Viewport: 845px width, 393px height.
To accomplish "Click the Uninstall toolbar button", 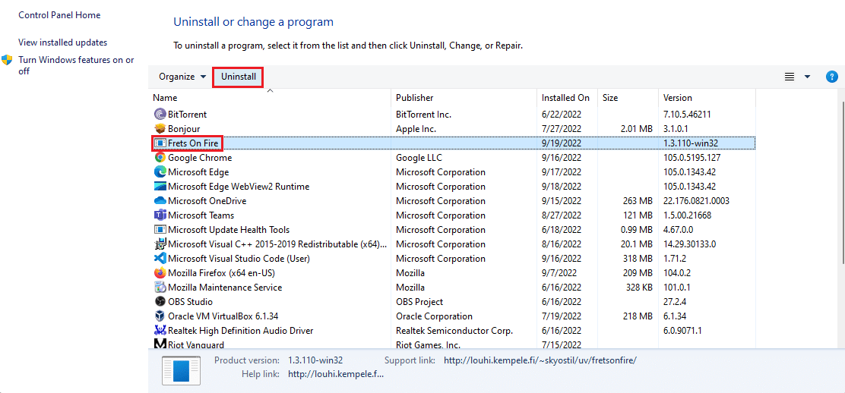I will [x=239, y=77].
